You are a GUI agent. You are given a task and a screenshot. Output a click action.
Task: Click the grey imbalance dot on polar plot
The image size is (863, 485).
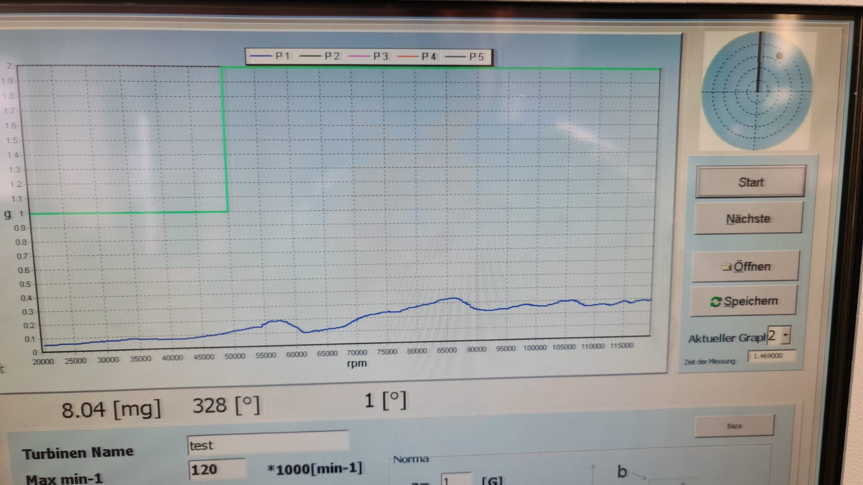coord(779,56)
